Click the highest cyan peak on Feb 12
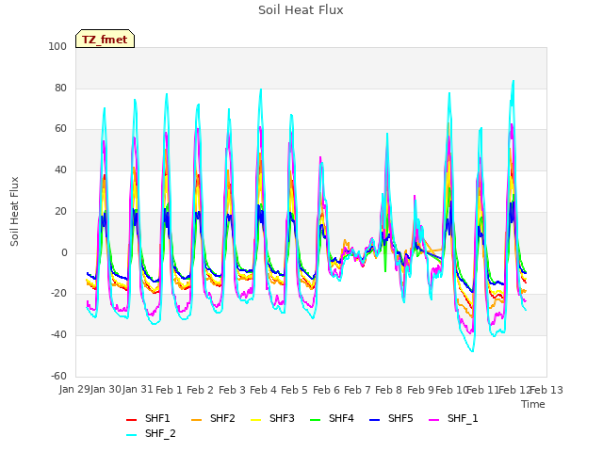Screen dimensions: 603x452 [x=513, y=81]
